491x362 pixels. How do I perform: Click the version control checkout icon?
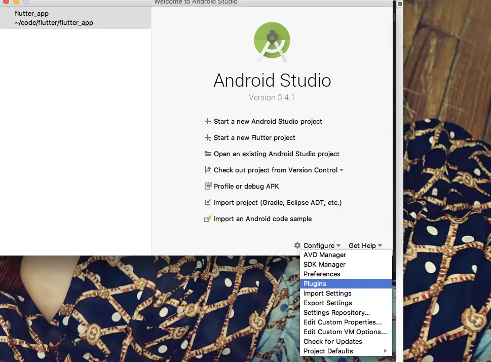(208, 170)
